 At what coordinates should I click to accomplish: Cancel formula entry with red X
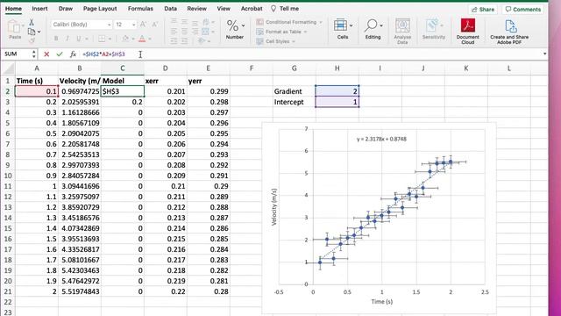click(46, 54)
